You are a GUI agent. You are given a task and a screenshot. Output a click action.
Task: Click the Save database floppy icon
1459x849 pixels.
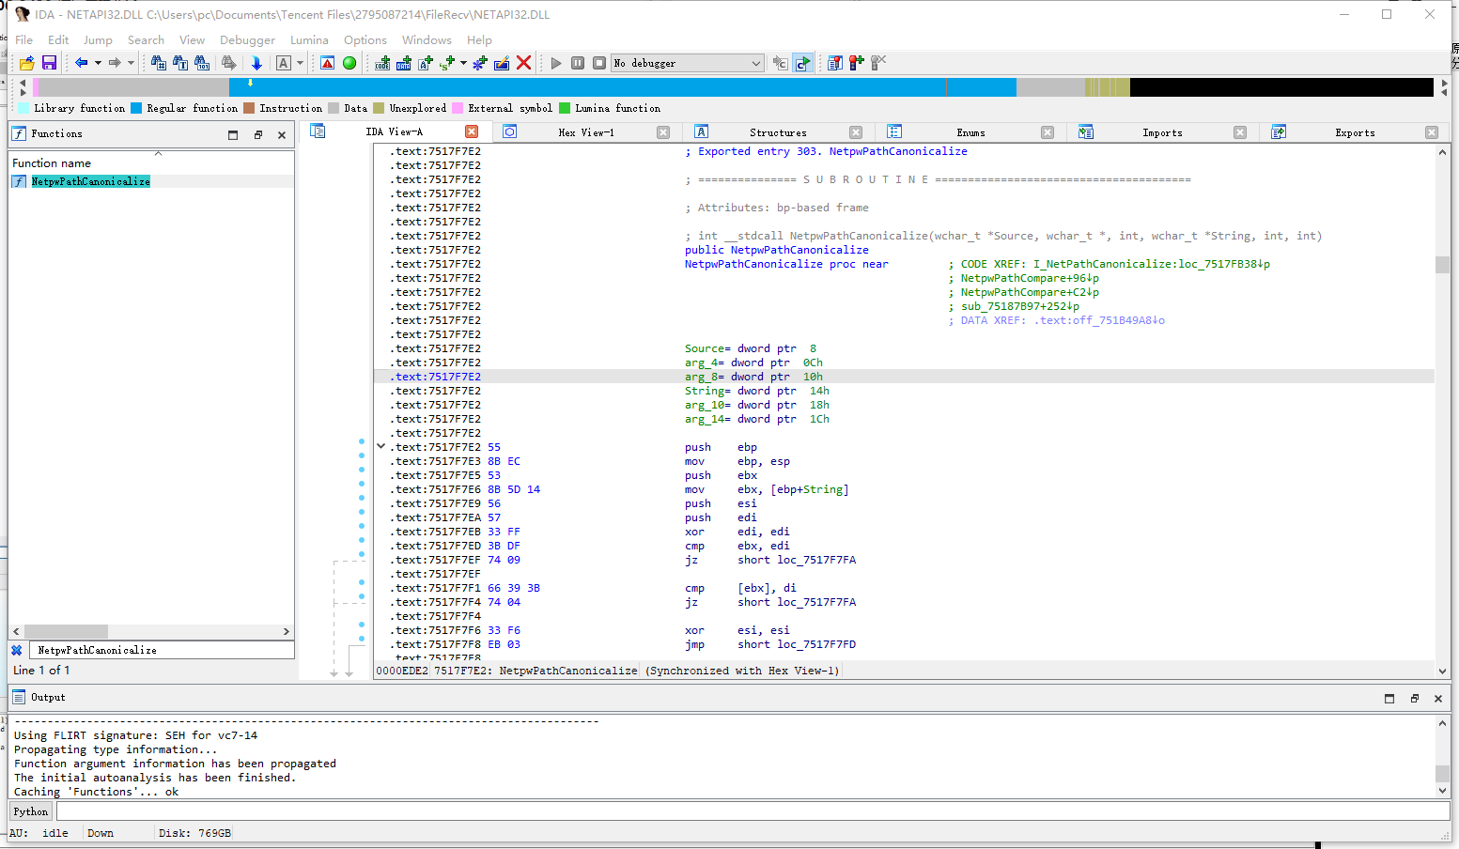click(x=49, y=63)
